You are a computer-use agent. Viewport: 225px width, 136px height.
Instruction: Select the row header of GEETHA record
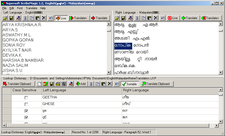[7, 98]
